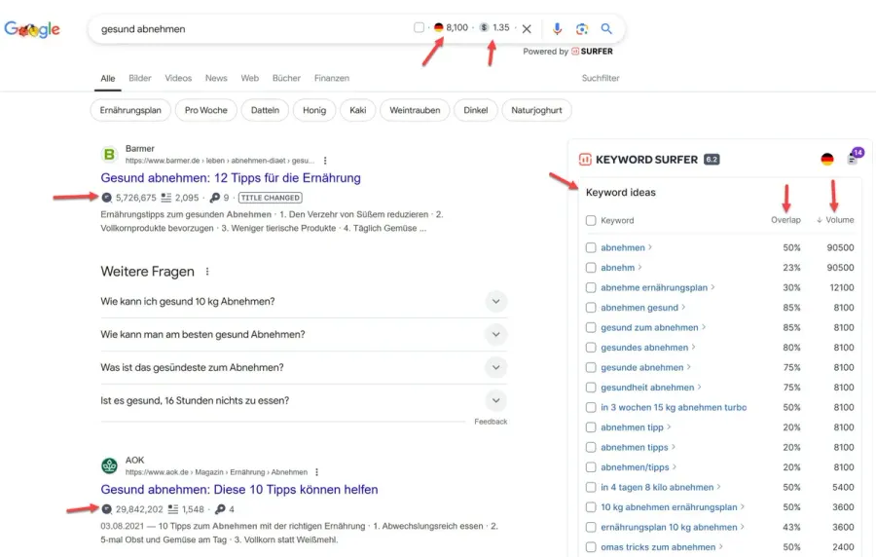Viewport: 876px width, 557px height.
Task: Click word count icon beside 1,548
Action: click(173, 509)
